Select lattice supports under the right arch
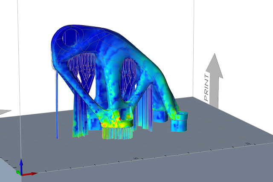The height and width of the screenshot is (182, 273). [x=129, y=75]
